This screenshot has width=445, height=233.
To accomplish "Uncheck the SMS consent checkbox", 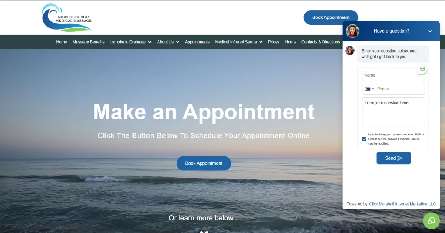I will 364,139.
